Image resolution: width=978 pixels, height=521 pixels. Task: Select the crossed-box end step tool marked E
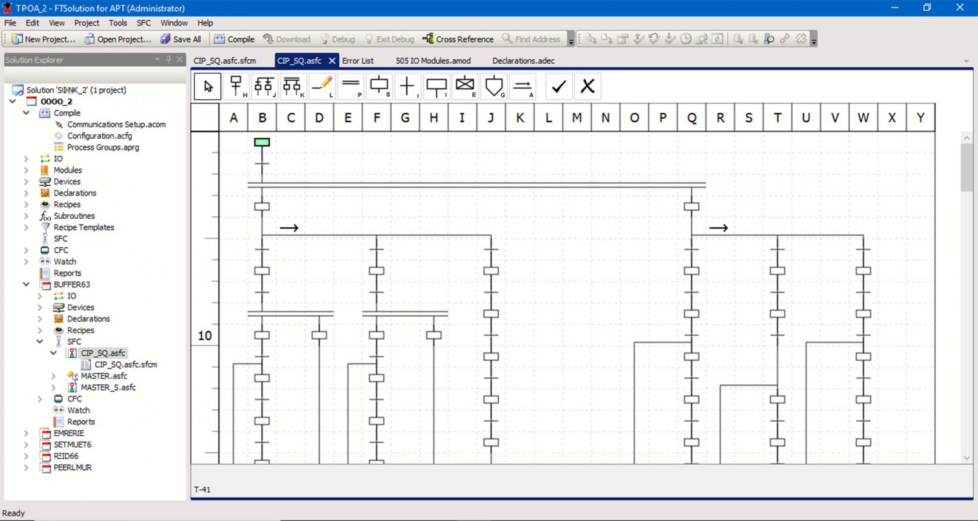tap(465, 86)
